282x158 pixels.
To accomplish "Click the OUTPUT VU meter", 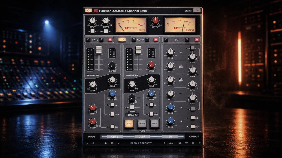I will tap(180, 25).
